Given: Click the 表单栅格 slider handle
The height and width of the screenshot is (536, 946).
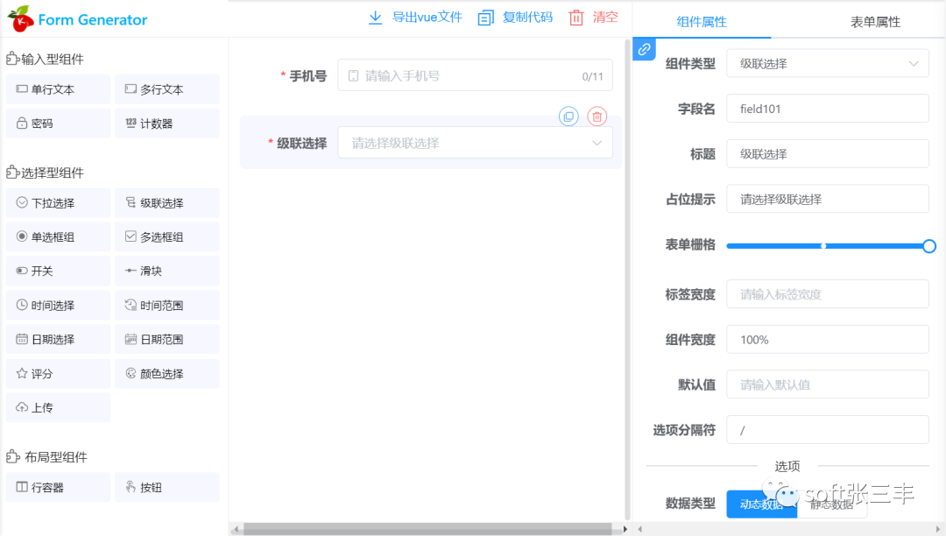Looking at the screenshot, I should (929, 246).
